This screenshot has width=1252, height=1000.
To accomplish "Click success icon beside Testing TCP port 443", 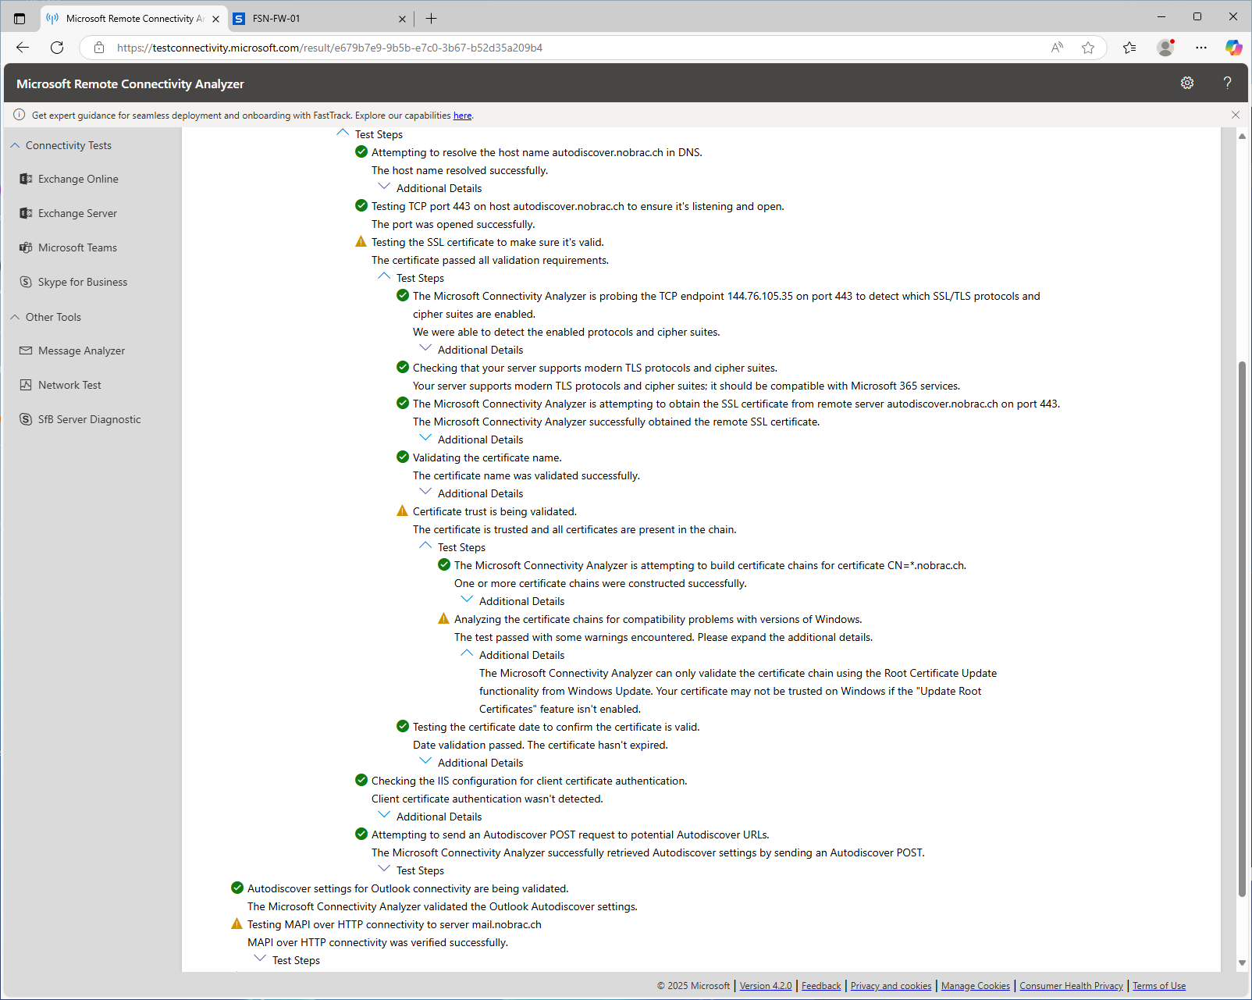I will (361, 206).
